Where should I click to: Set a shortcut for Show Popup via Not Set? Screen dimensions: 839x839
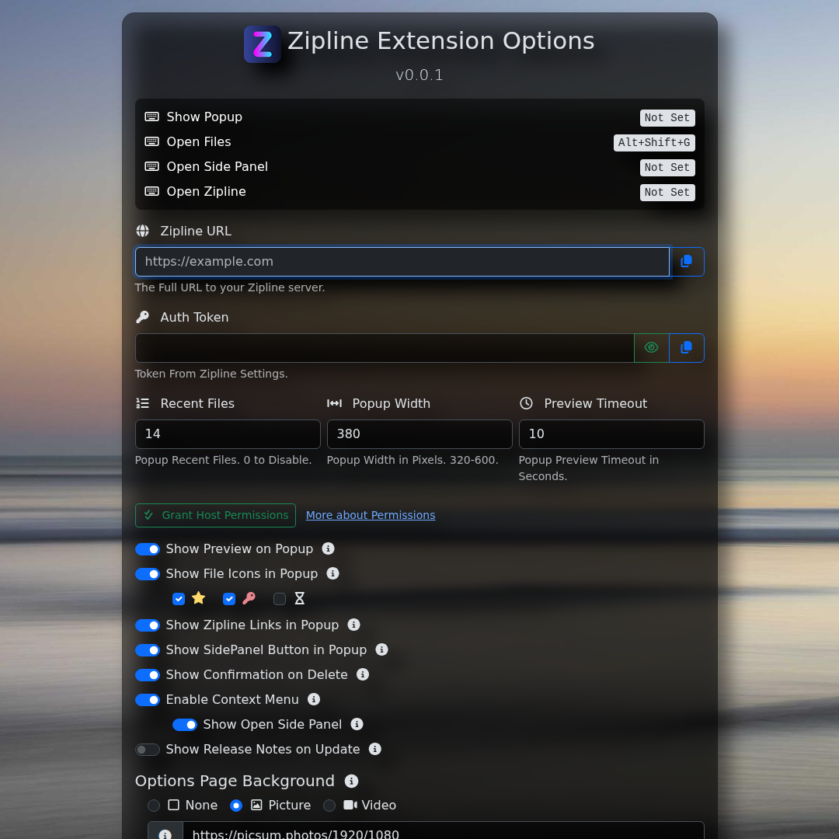click(x=667, y=117)
